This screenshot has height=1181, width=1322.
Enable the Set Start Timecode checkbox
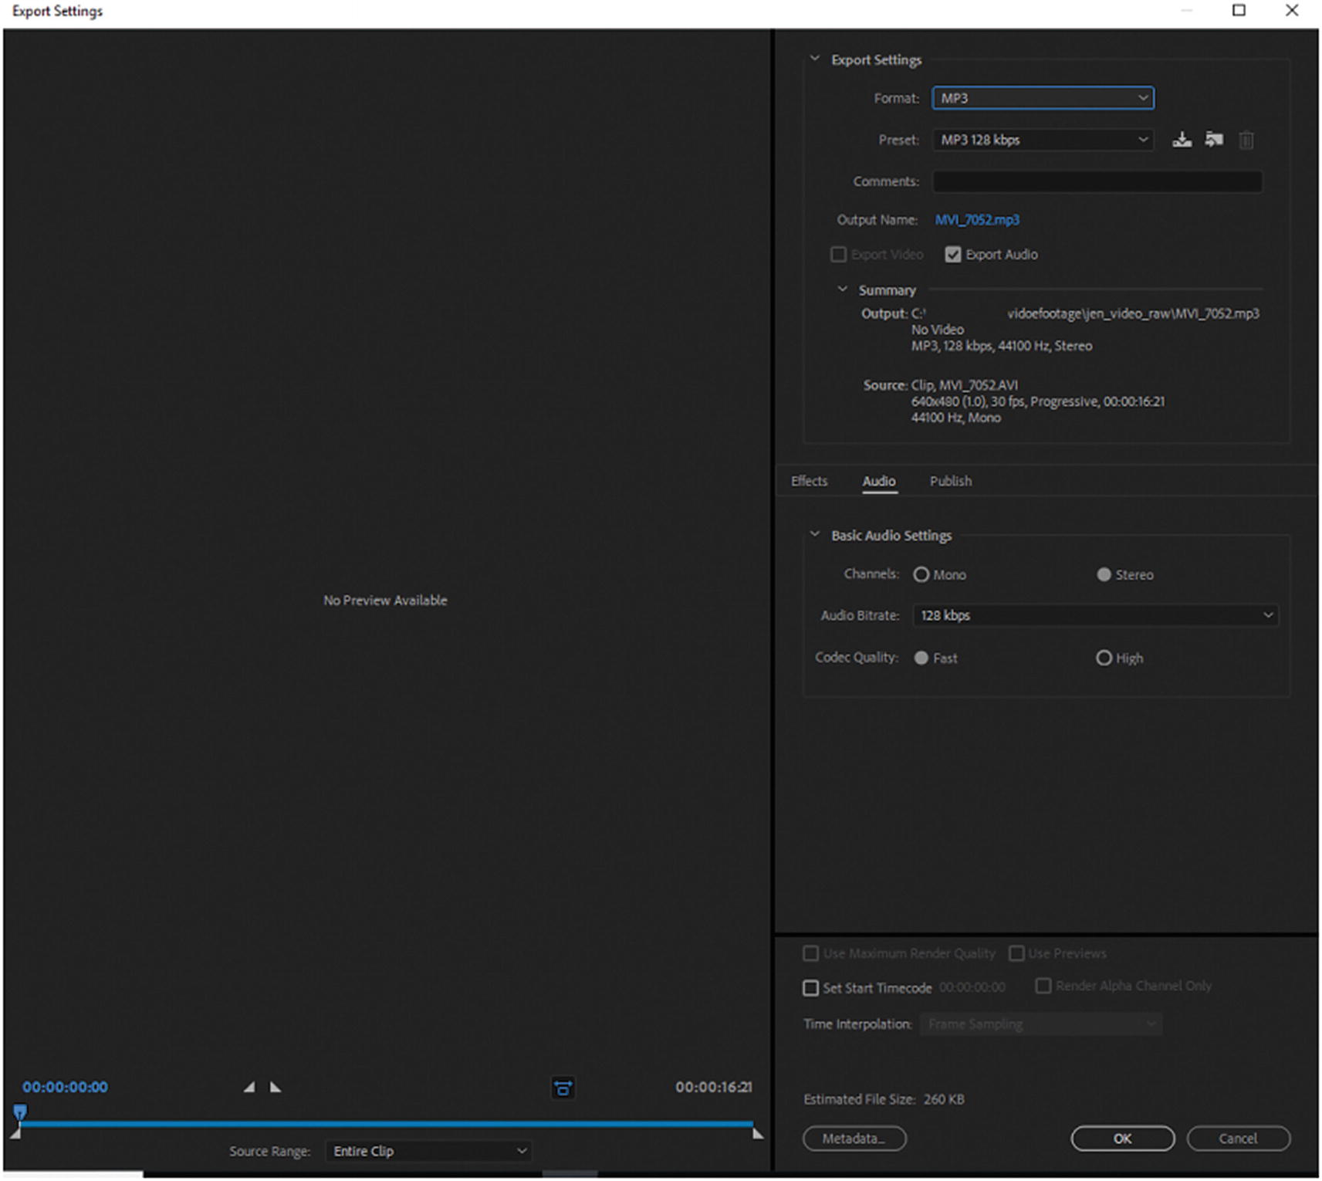pos(810,988)
